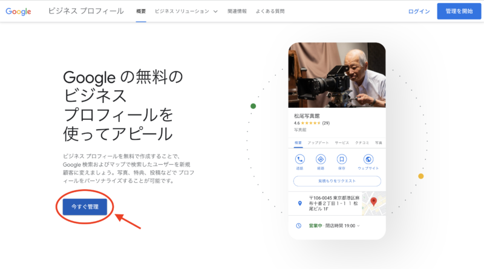Tap the save bookmark icon in mockup
484x269 pixels.
point(341,159)
